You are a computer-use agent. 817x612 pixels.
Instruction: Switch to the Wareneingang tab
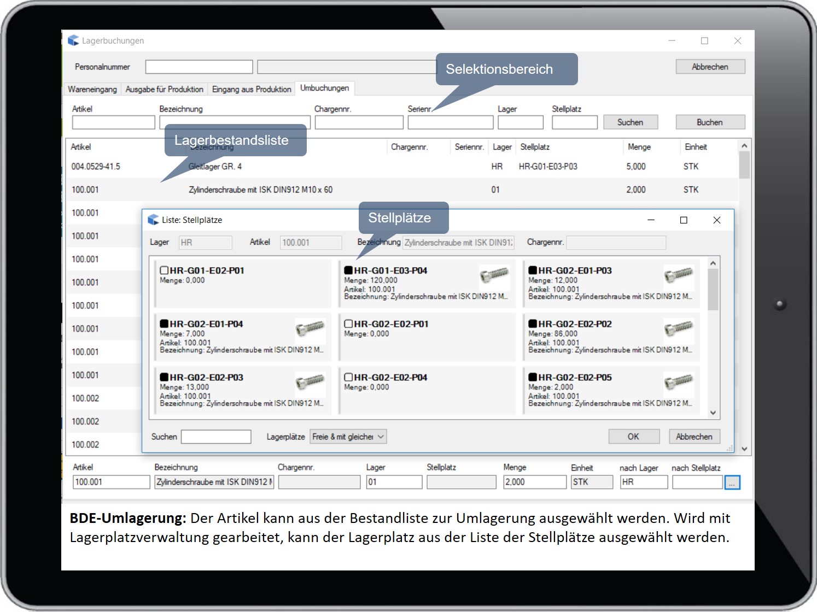coord(92,89)
